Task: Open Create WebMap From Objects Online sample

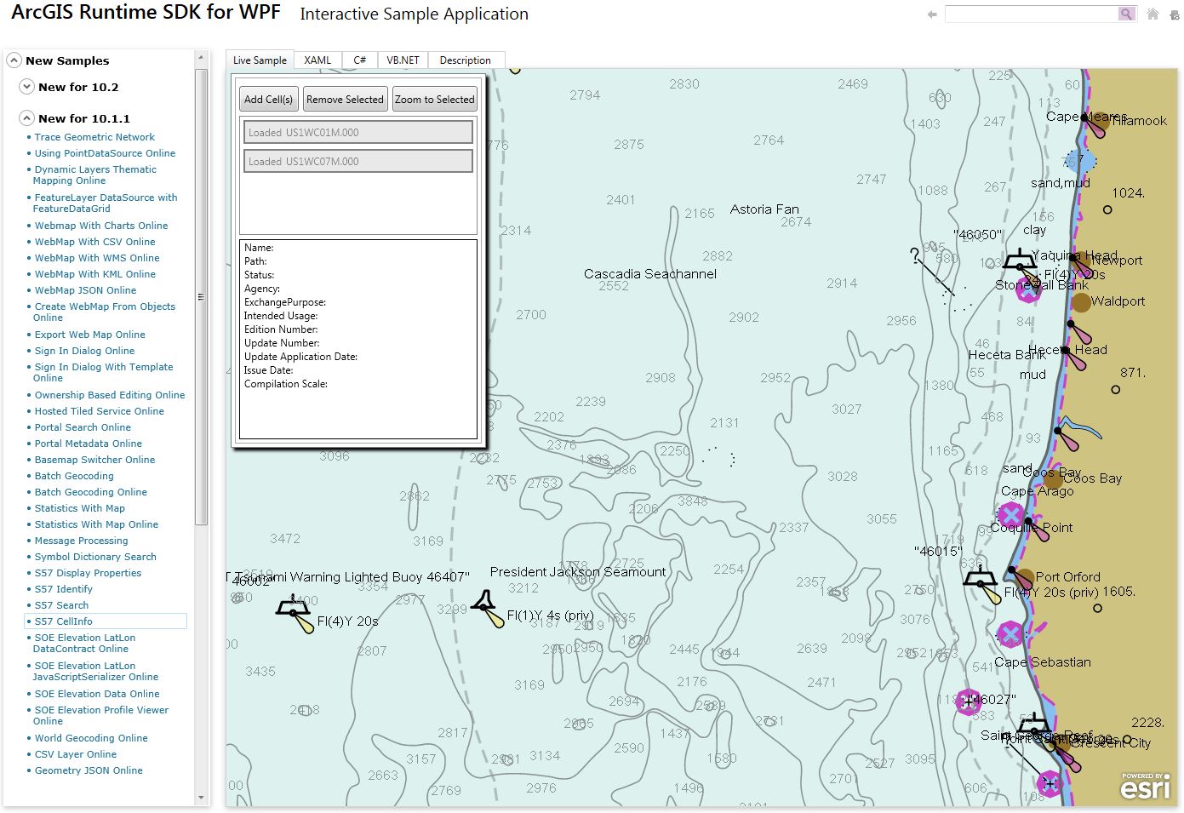Action: pyautogui.click(x=104, y=312)
